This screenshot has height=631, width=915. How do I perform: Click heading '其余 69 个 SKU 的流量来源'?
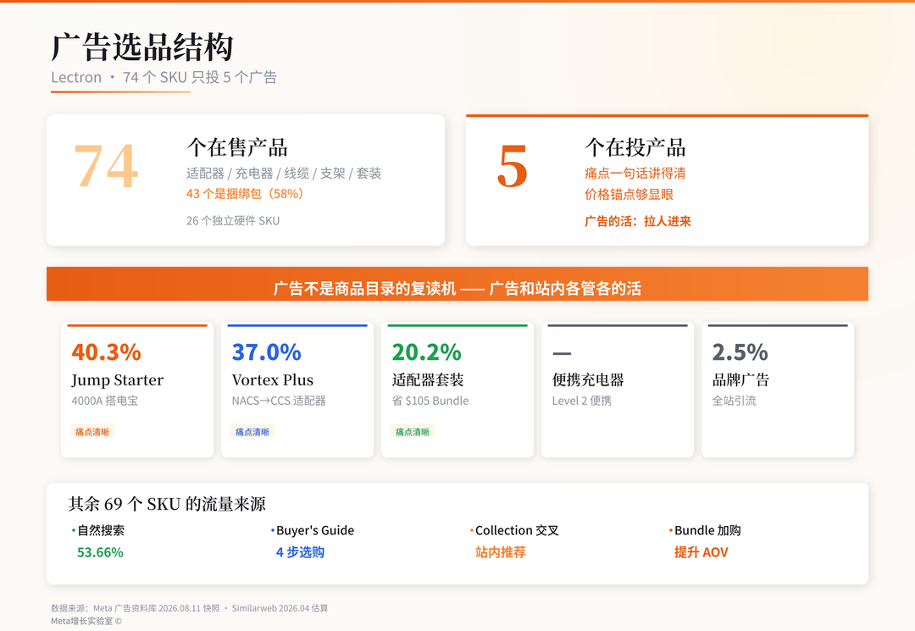(x=167, y=504)
